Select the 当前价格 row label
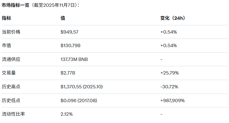Screen dimensions: 229x123 tap(11, 32)
